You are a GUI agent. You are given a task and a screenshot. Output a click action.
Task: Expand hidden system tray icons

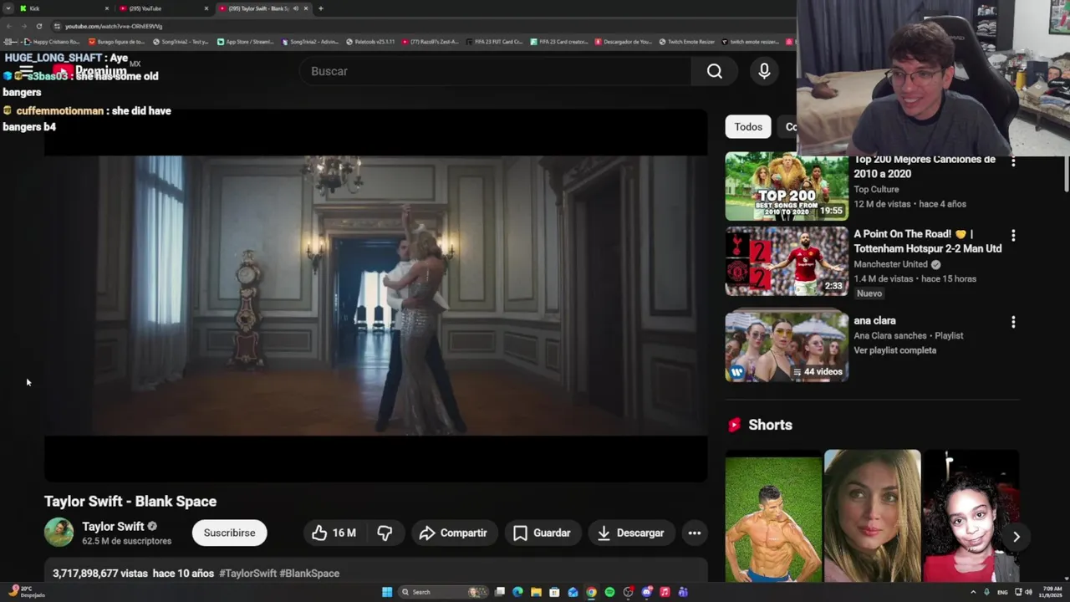click(x=974, y=592)
